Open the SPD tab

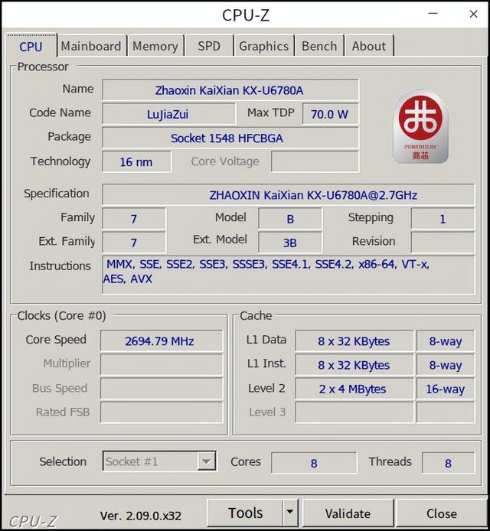(209, 46)
